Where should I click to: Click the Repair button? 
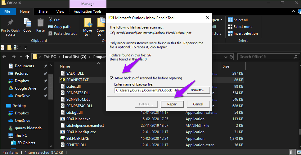[172, 104]
